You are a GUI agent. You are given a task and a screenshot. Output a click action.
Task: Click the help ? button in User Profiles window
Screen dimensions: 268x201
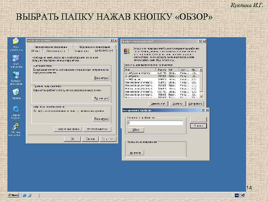pyautogui.click(x=200, y=41)
